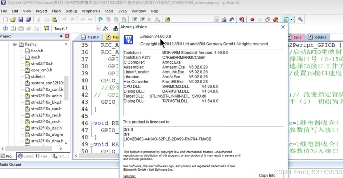Click the project tree vertical scrollbar thumb
Image resolution: width=343 pixels, height=178 pixels.
coord(66,88)
